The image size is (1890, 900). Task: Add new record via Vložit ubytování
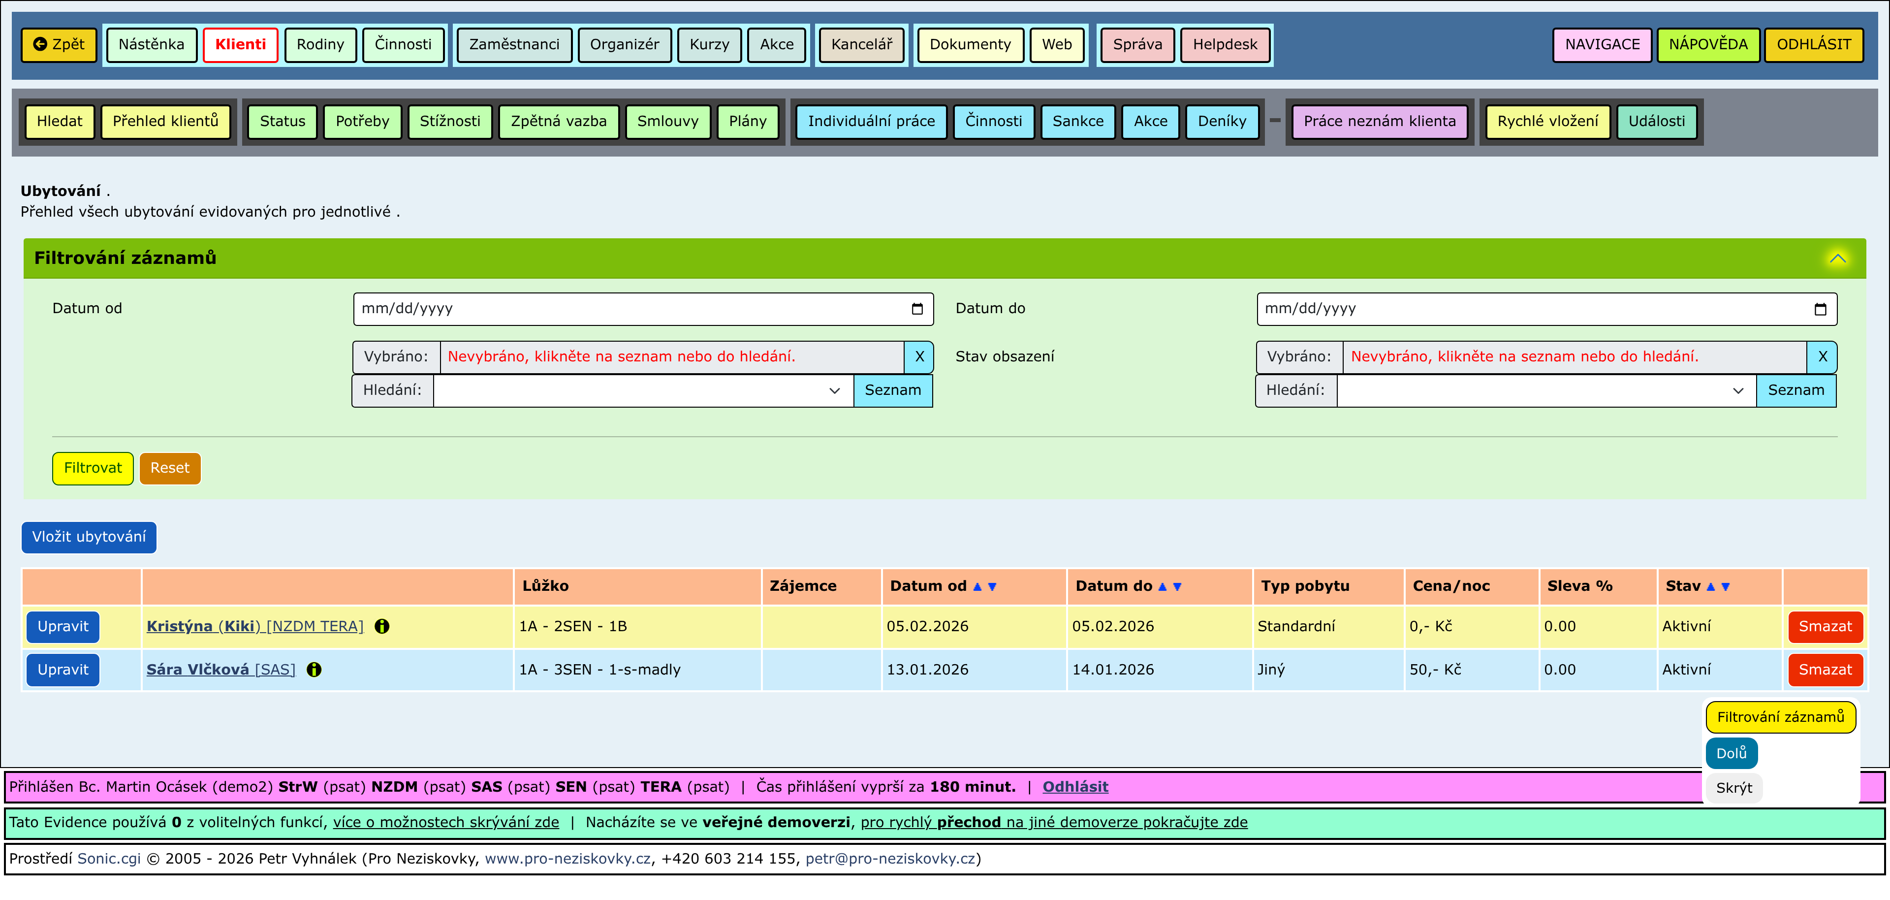point(89,537)
